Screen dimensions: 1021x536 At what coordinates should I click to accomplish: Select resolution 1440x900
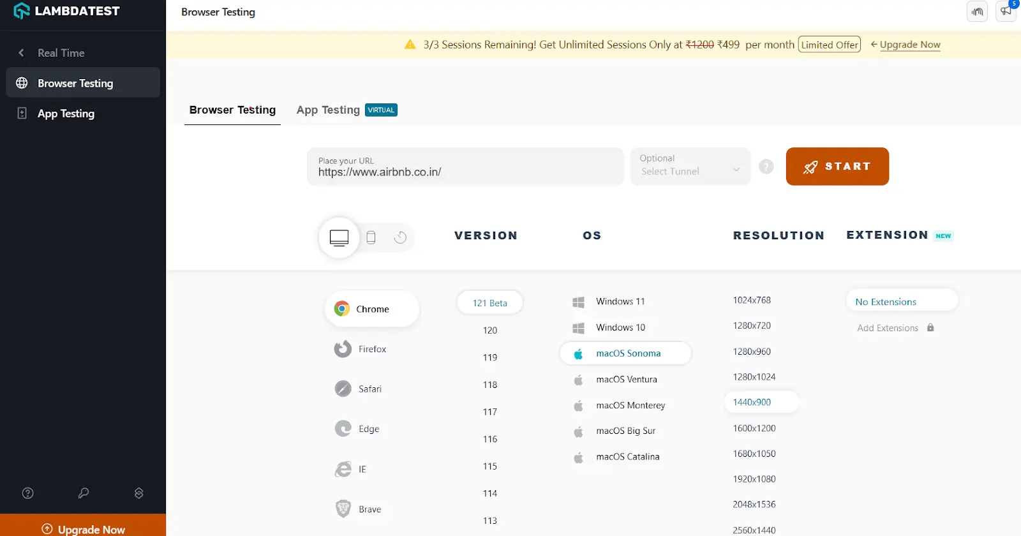click(761, 402)
